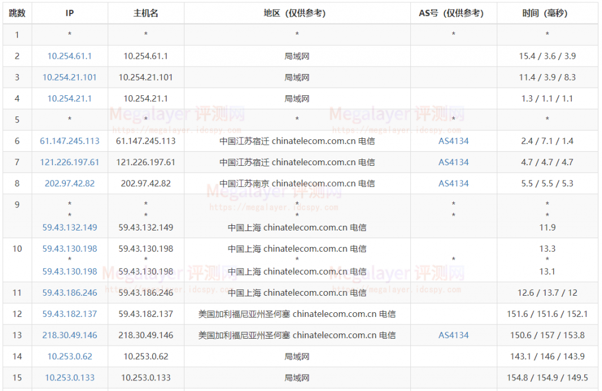
Task: Click hop number 1 cell
Action: coord(17,35)
